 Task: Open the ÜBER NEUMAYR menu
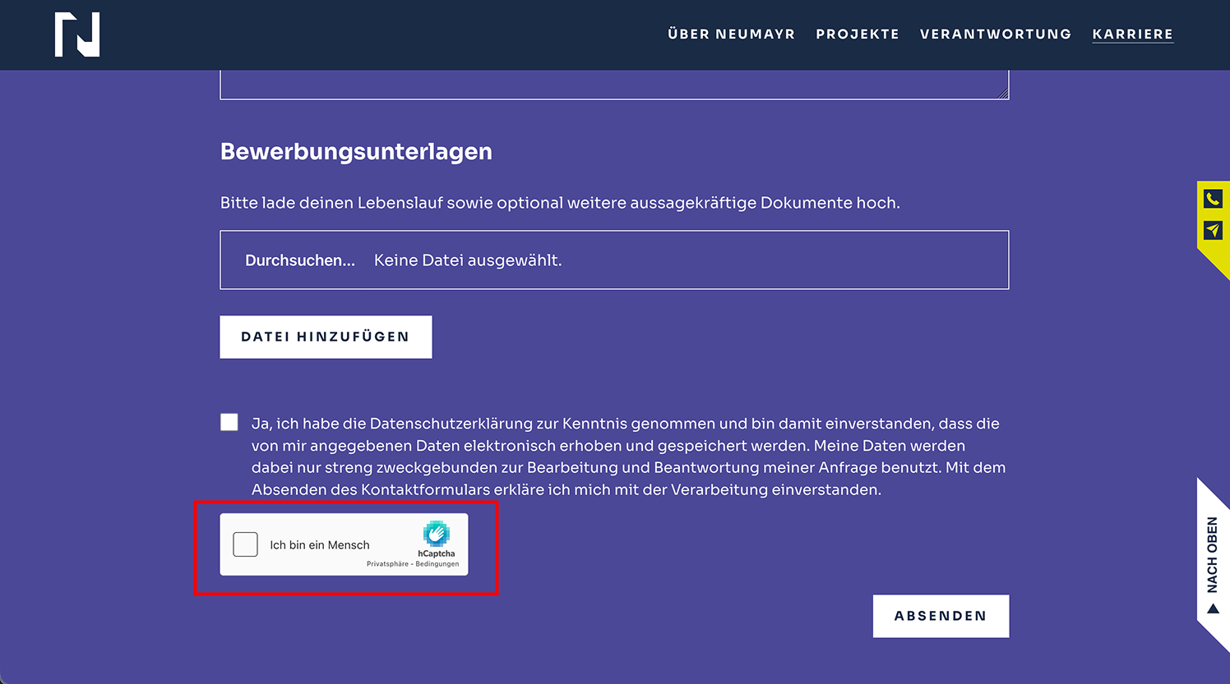tap(731, 34)
